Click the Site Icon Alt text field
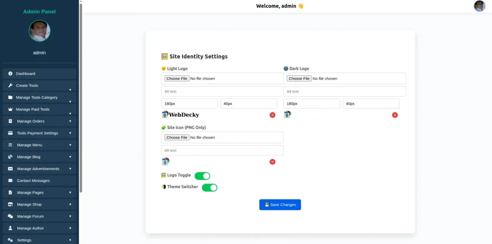Image resolution: width=492 pixels, height=244 pixels. tap(222, 150)
